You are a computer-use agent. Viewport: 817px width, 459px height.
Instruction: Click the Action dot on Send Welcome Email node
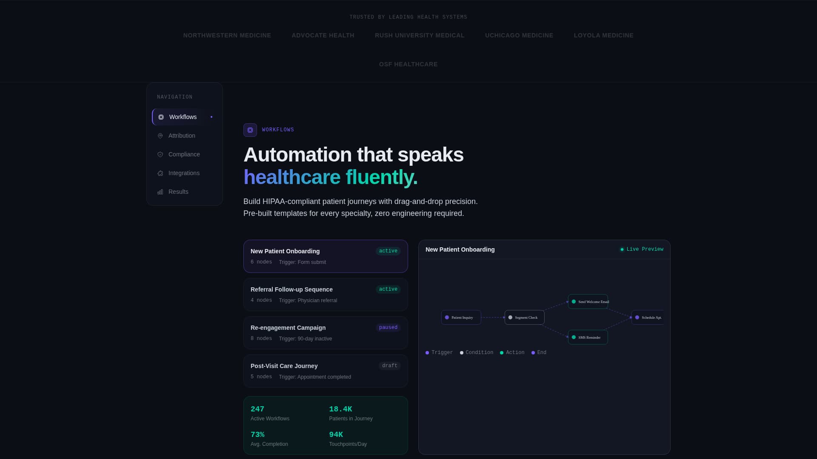click(x=574, y=301)
